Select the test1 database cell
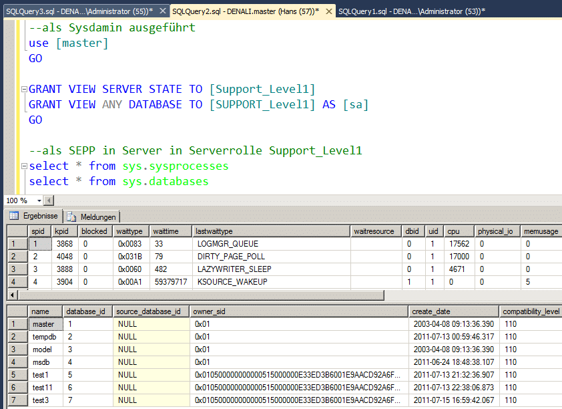This screenshot has height=409, width=562. (x=46, y=375)
